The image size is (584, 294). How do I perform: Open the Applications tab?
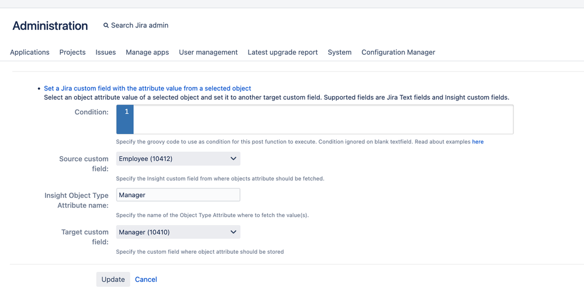(30, 52)
